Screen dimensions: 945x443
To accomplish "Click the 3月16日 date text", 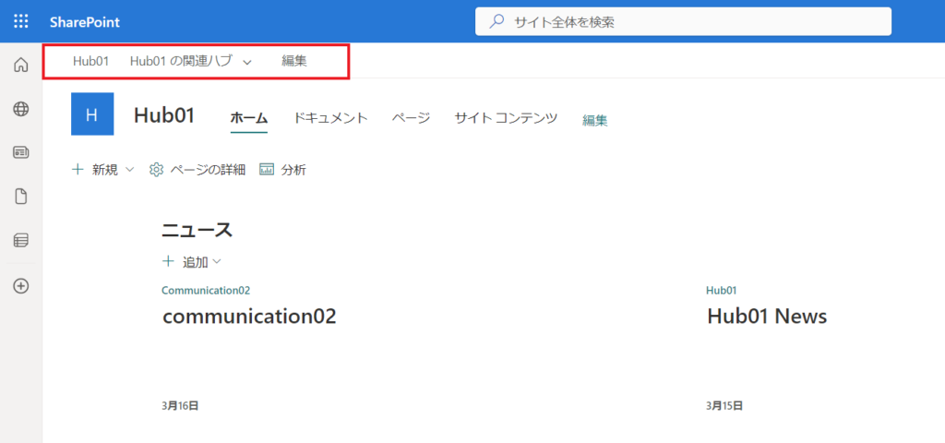I will [180, 406].
